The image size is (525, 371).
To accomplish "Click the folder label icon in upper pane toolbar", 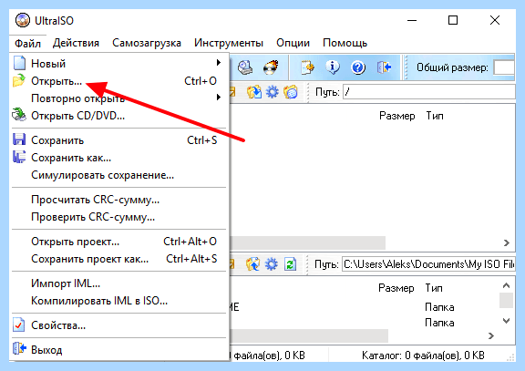I will coord(291,92).
